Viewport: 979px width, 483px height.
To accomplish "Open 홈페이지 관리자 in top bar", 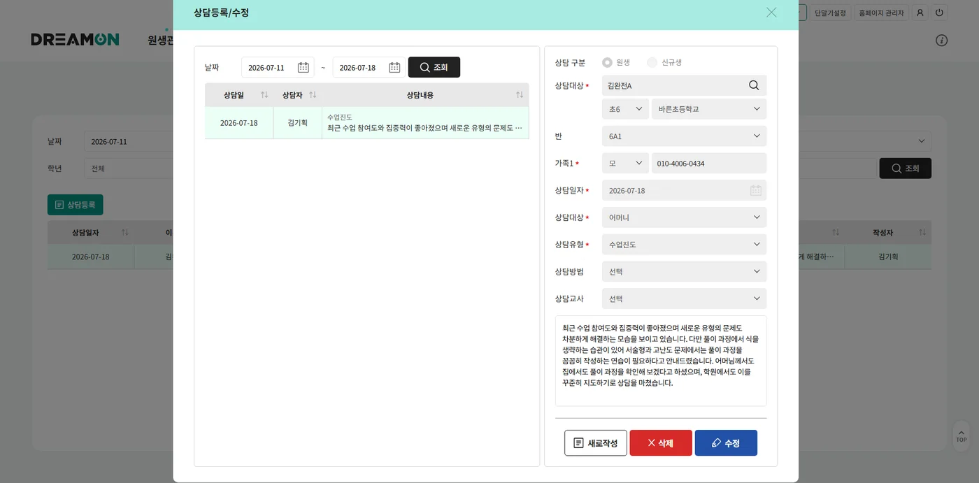I will tap(881, 13).
